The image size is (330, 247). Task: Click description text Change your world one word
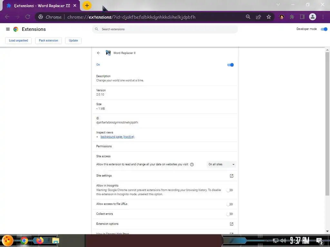(x=120, y=80)
